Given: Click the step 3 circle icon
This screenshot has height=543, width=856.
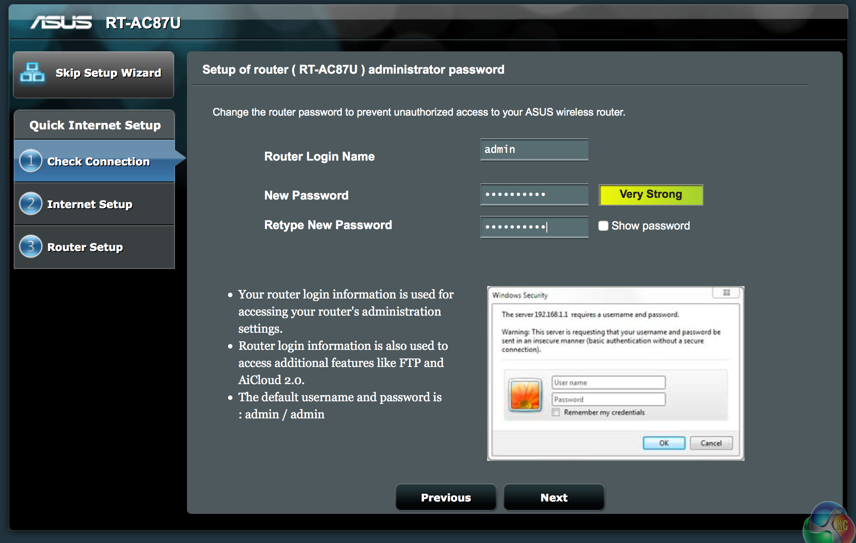Looking at the screenshot, I should [x=30, y=247].
